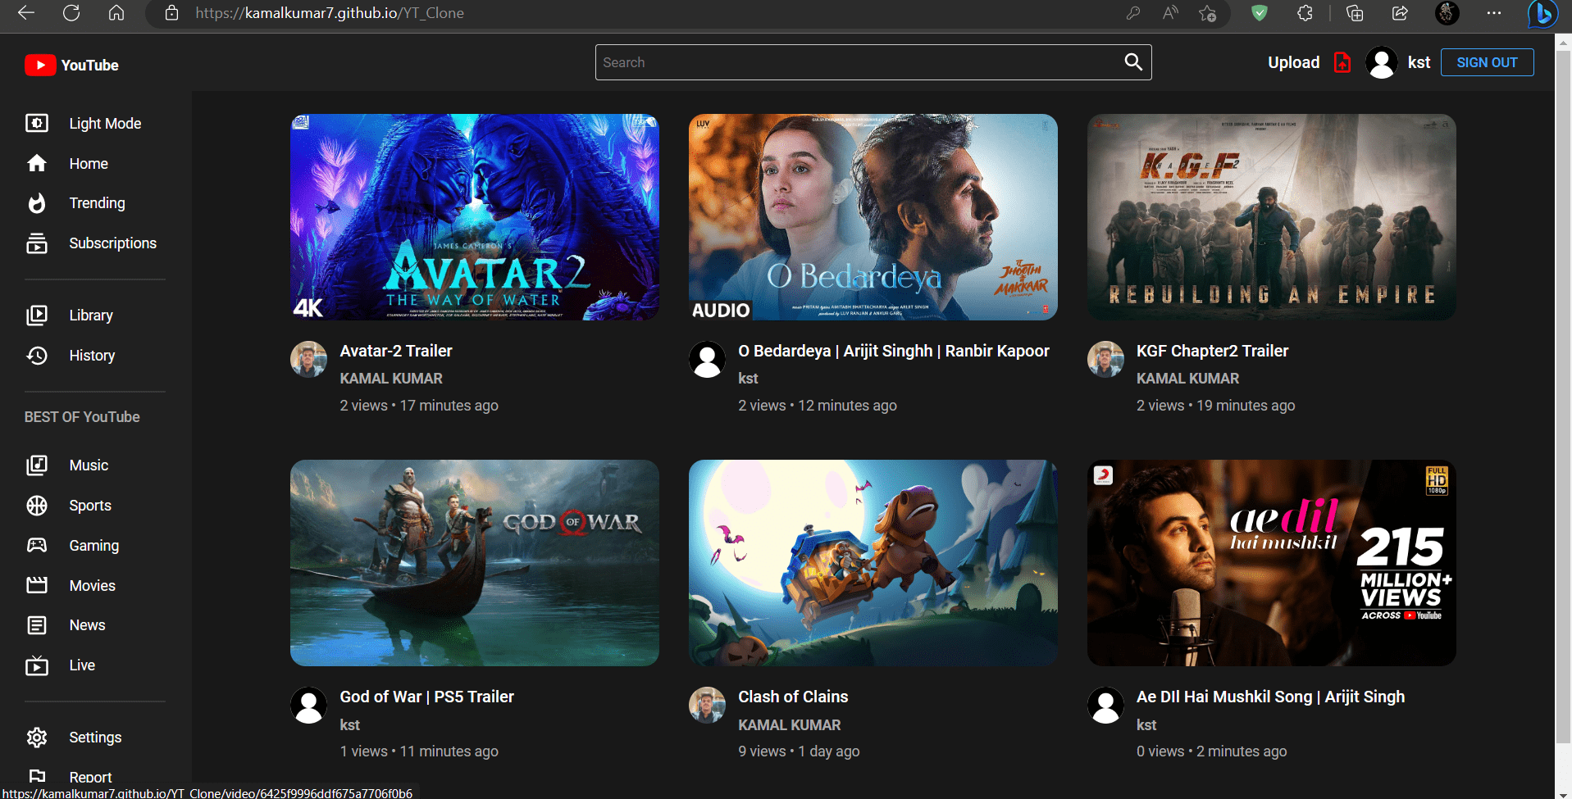
Task: Open the Library panel
Action: click(x=90, y=315)
